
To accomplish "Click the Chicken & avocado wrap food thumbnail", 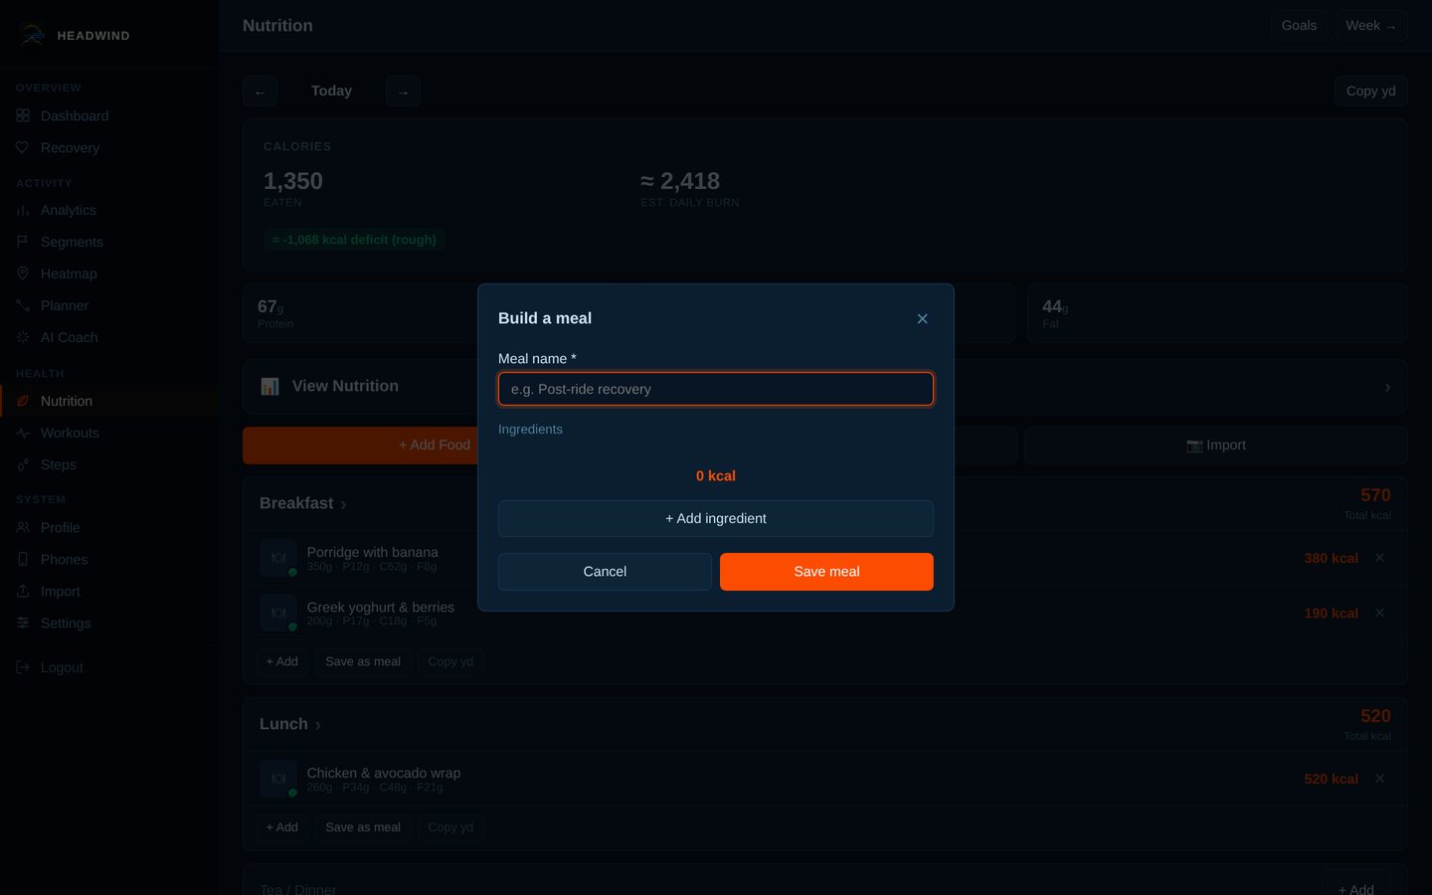I will coord(278,779).
